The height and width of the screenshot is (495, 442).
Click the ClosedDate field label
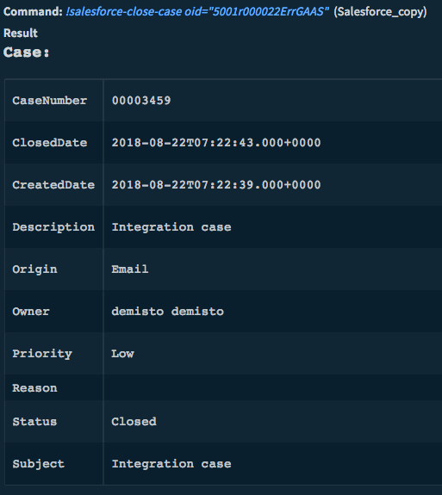click(x=50, y=142)
